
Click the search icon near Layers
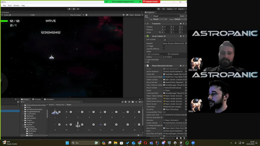click(x=164, y=9)
